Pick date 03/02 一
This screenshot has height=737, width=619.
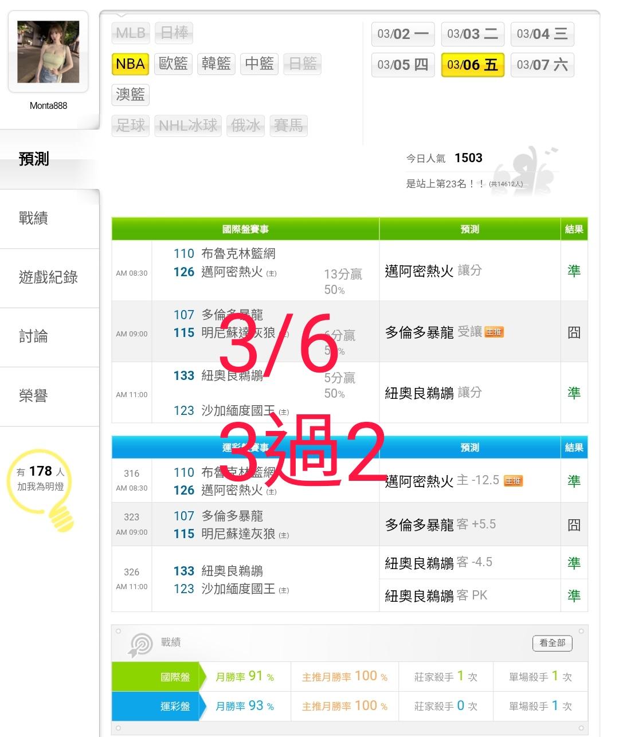tap(403, 34)
